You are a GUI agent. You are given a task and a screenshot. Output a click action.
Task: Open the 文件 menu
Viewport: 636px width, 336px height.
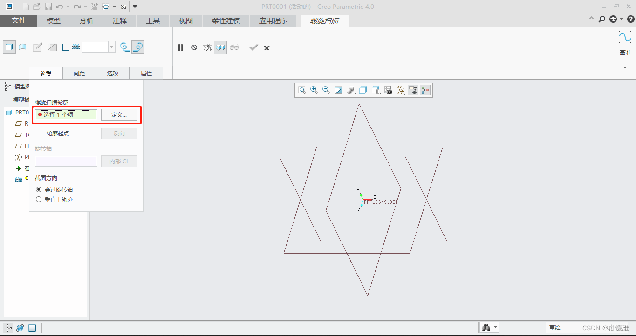(19, 21)
